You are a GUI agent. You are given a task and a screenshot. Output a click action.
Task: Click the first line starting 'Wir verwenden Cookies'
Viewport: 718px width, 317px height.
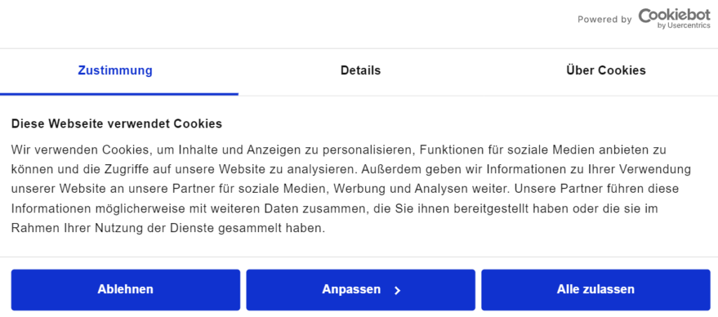(339, 150)
